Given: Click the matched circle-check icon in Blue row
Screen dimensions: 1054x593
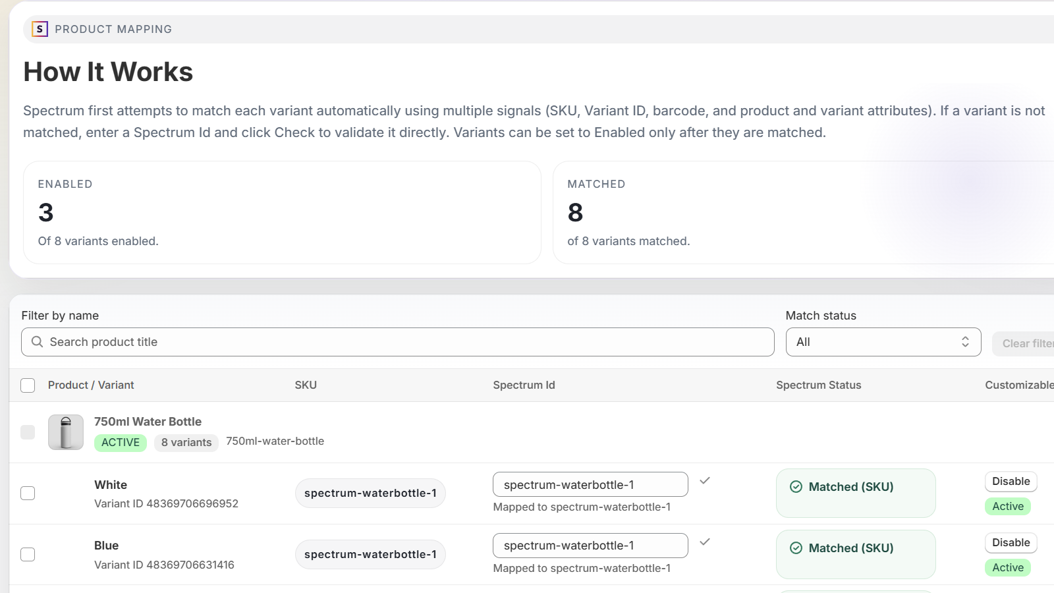Looking at the screenshot, I should pos(796,548).
